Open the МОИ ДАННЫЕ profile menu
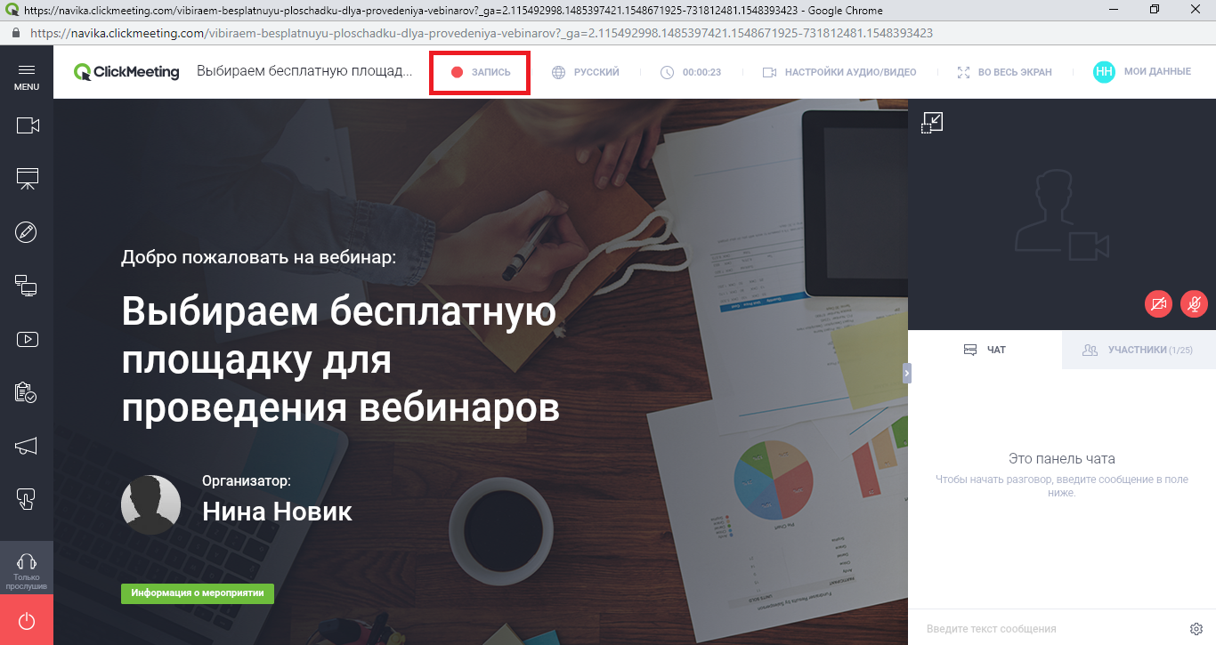This screenshot has width=1216, height=645. pos(1143,72)
